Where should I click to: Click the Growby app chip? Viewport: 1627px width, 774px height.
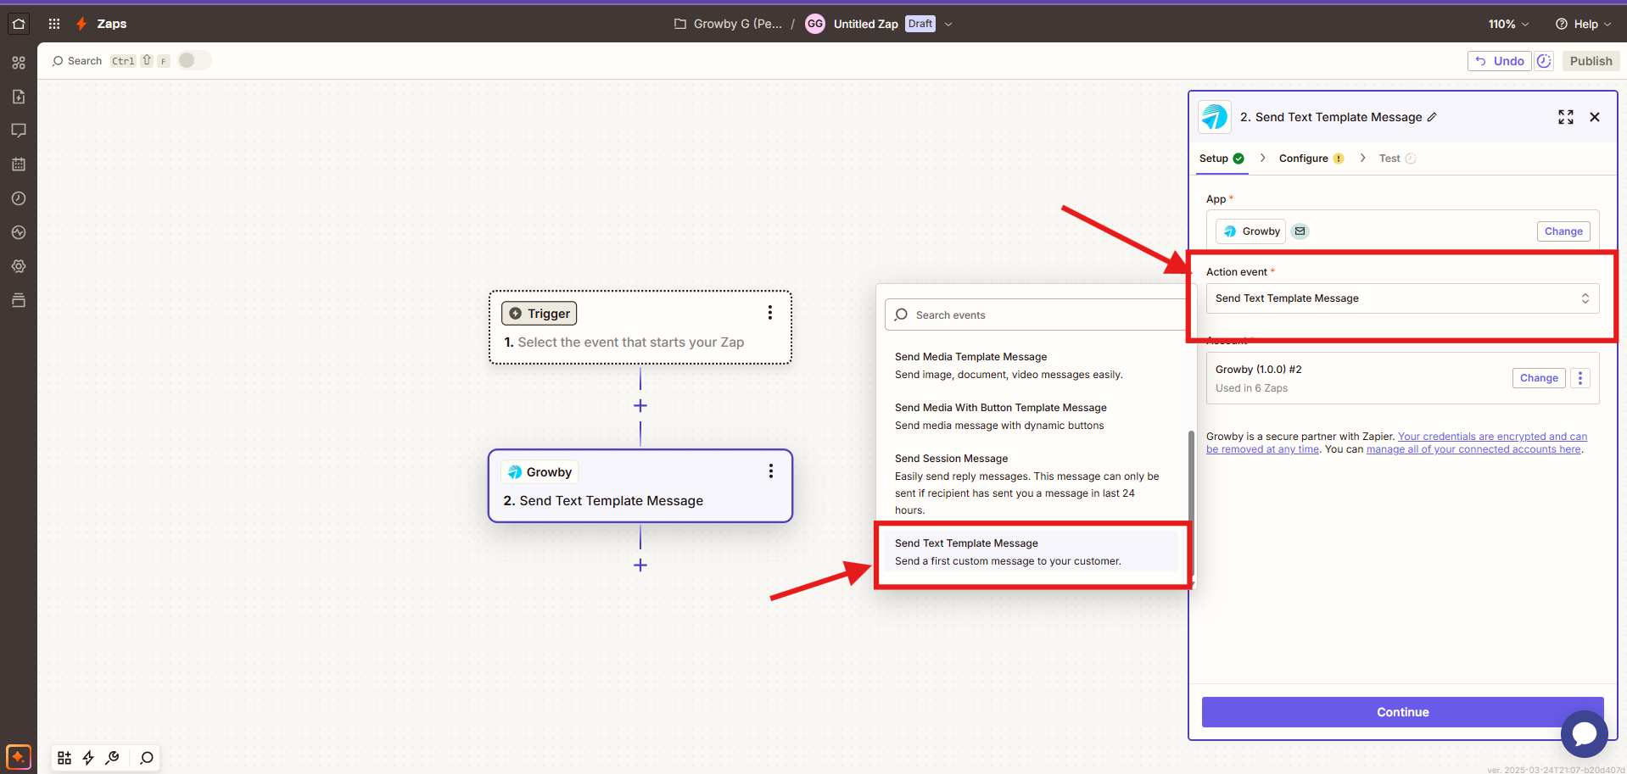[1251, 231]
